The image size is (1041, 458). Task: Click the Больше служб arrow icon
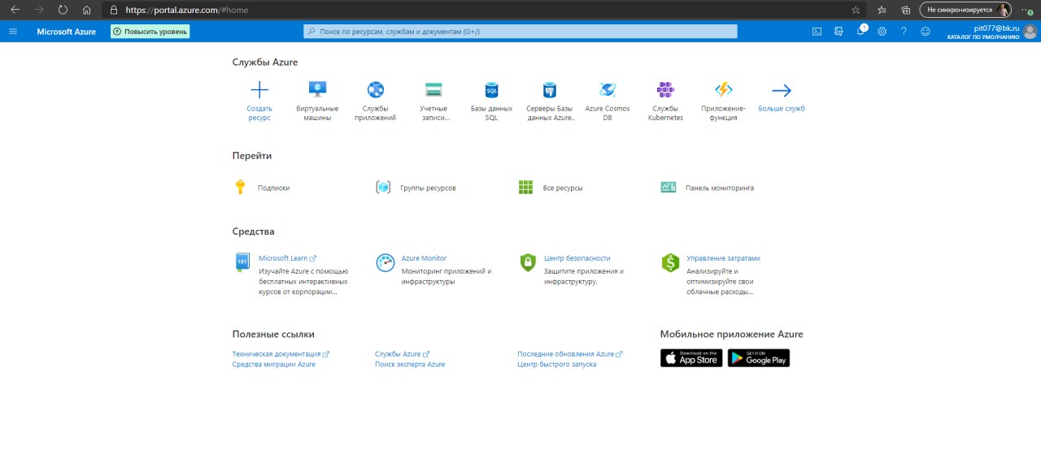point(782,90)
